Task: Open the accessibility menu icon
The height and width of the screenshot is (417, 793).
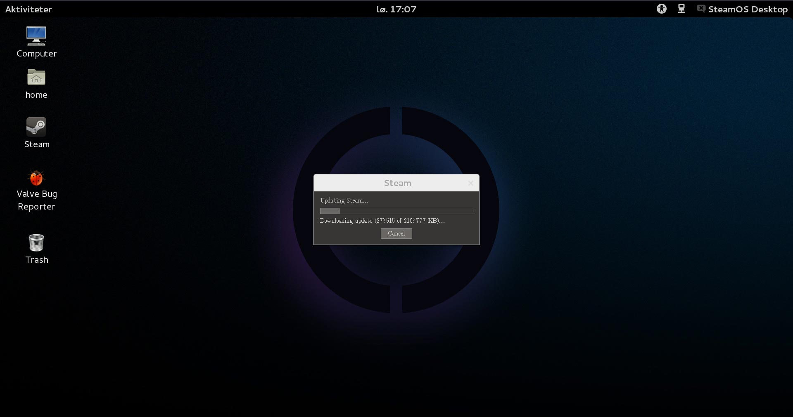Action: (x=662, y=9)
